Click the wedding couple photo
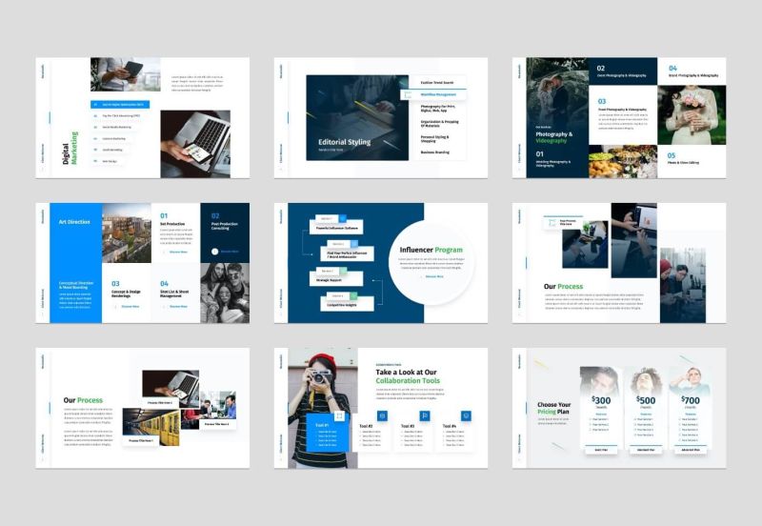762x526 pixels. click(557, 92)
